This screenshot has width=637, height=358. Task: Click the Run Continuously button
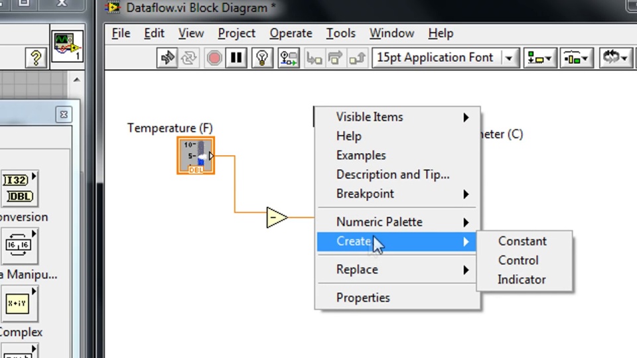[x=188, y=58]
